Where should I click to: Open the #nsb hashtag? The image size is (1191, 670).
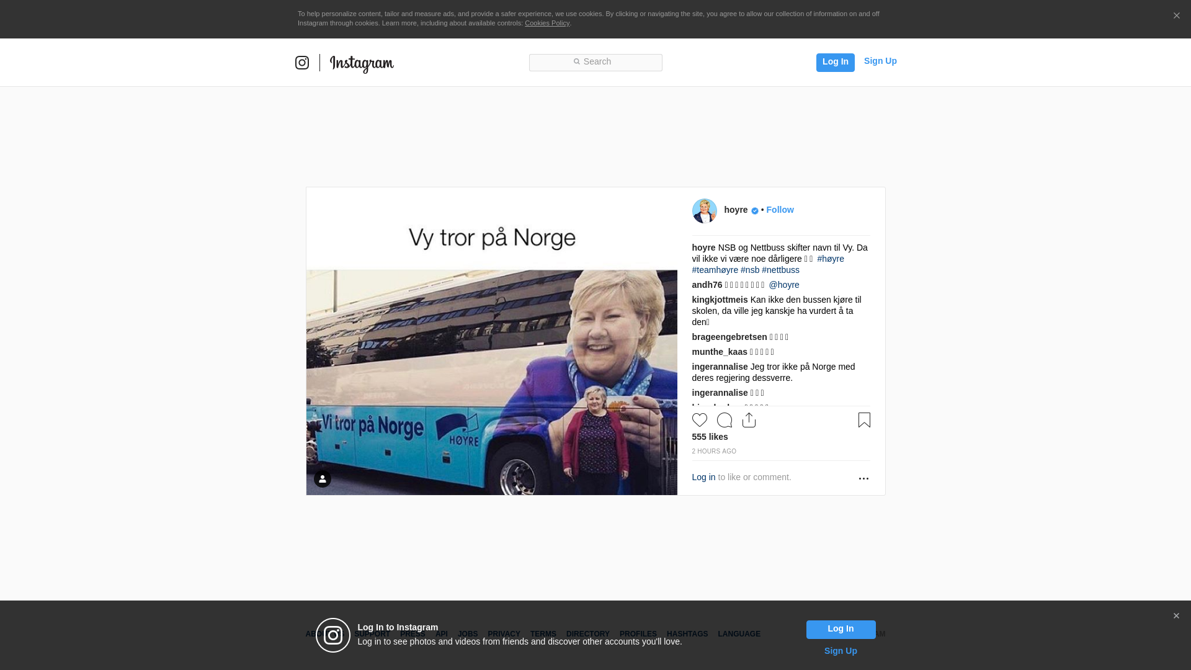point(749,270)
